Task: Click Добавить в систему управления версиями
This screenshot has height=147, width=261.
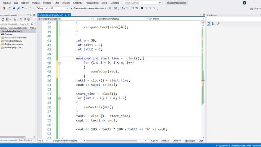Action: click(238, 145)
